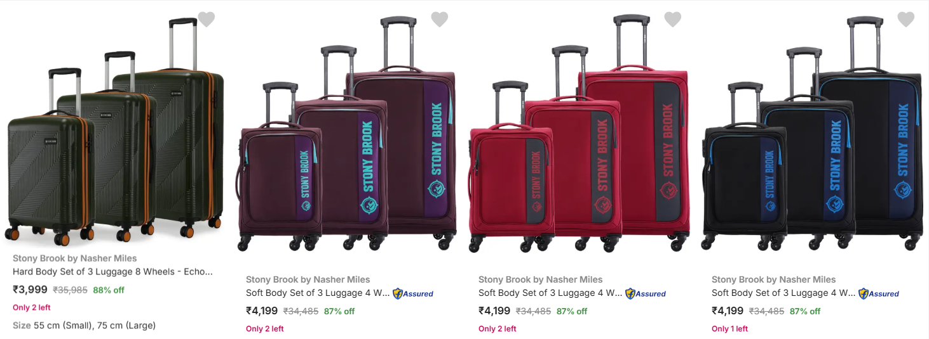This screenshot has height=339, width=929.
Task: Open Soft Body Set title under black luggage
Action: [x=783, y=293]
